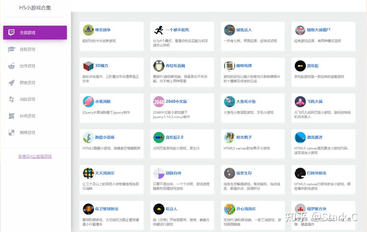Click the 蜘蛛纸牌 title link
The image size is (367, 232).
pos(244,66)
